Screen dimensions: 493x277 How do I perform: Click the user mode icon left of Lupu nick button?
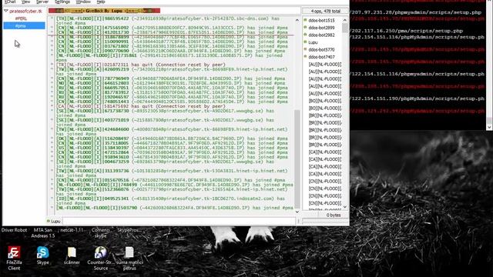tap(49, 221)
